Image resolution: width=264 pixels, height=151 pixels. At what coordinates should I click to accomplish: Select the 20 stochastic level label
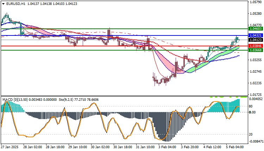[251, 134]
